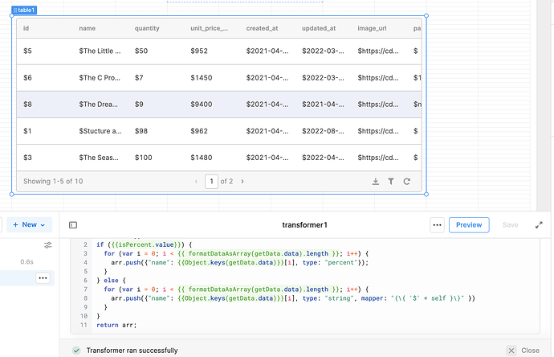
Task: Click the Transformer ran successfully message
Action: (132, 351)
